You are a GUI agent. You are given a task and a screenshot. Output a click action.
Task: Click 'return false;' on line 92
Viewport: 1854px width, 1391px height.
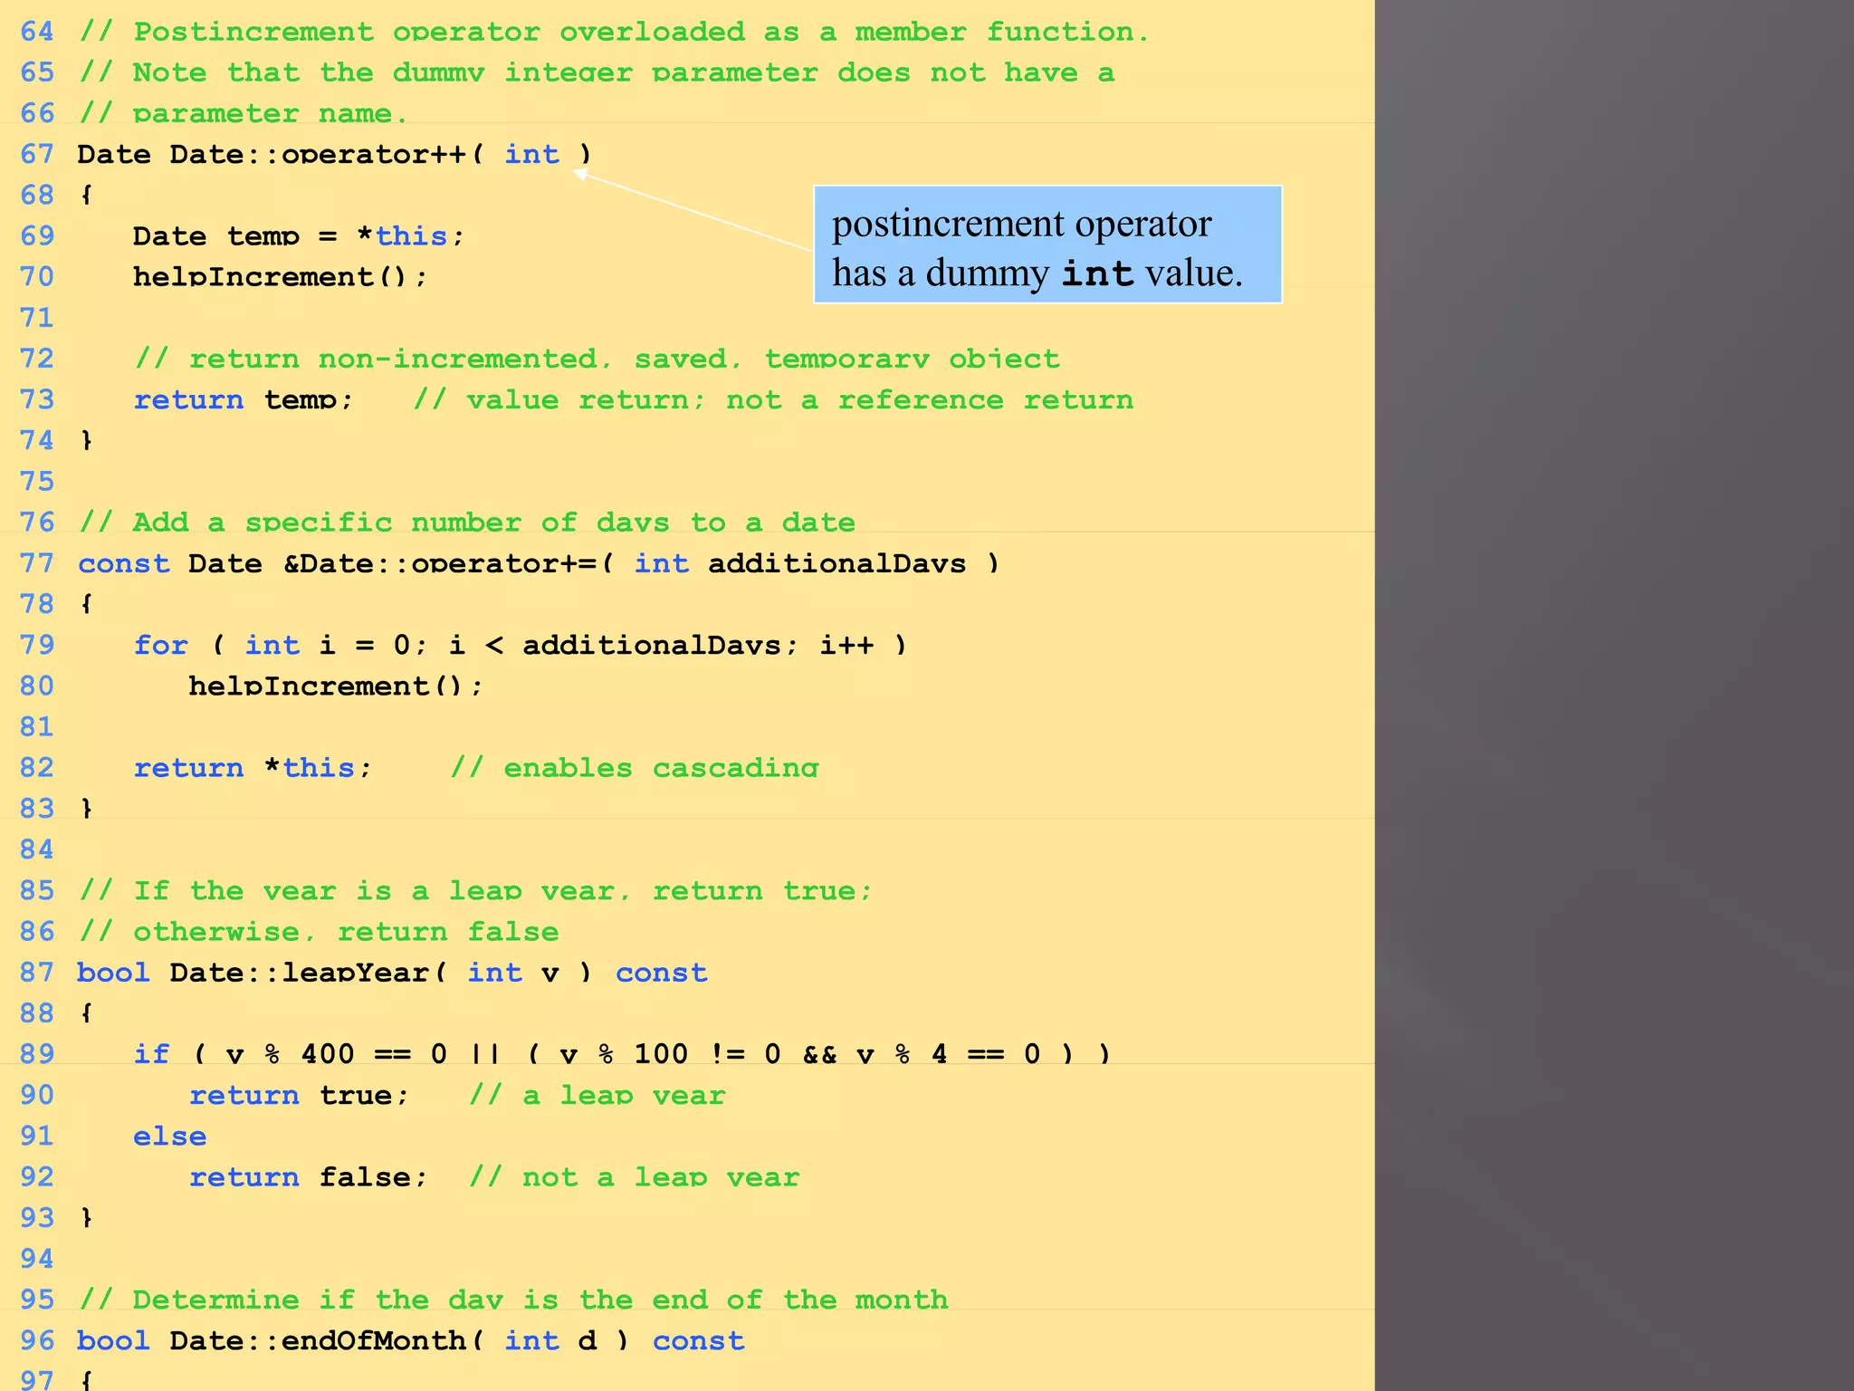tap(308, 1176)
